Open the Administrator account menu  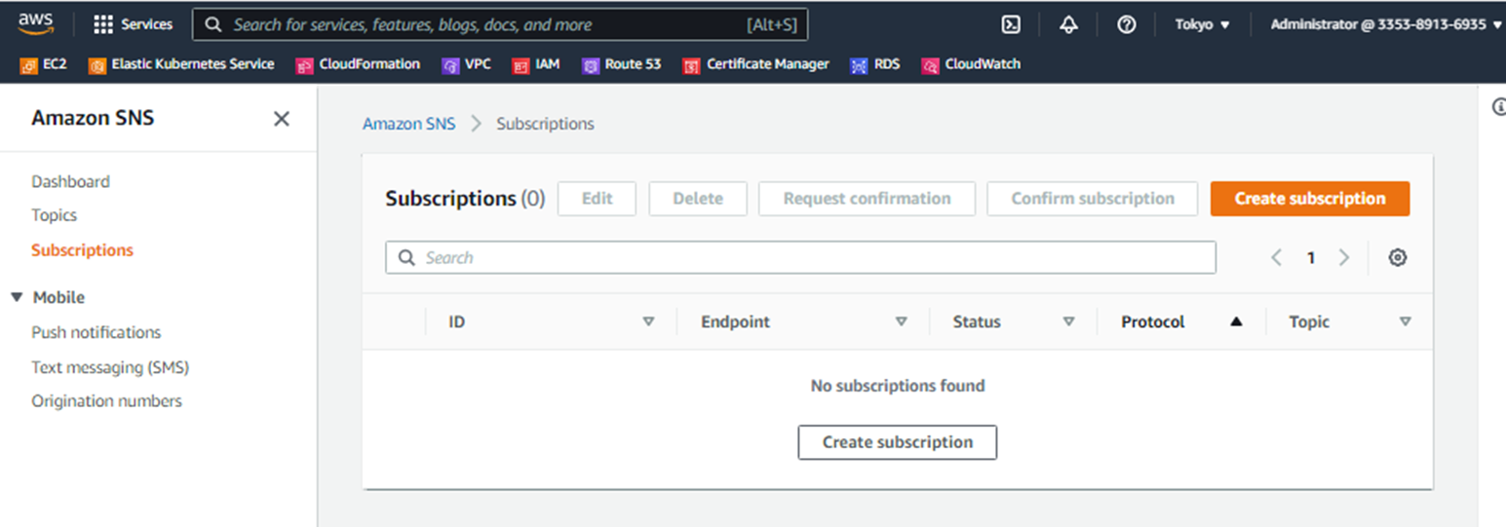pyautogui.click(x=1386, y=25)
